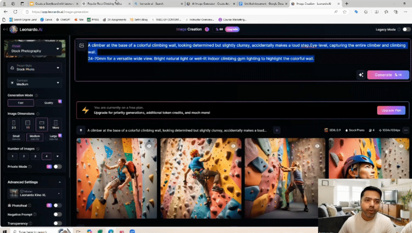Click the Generate button

388,75
